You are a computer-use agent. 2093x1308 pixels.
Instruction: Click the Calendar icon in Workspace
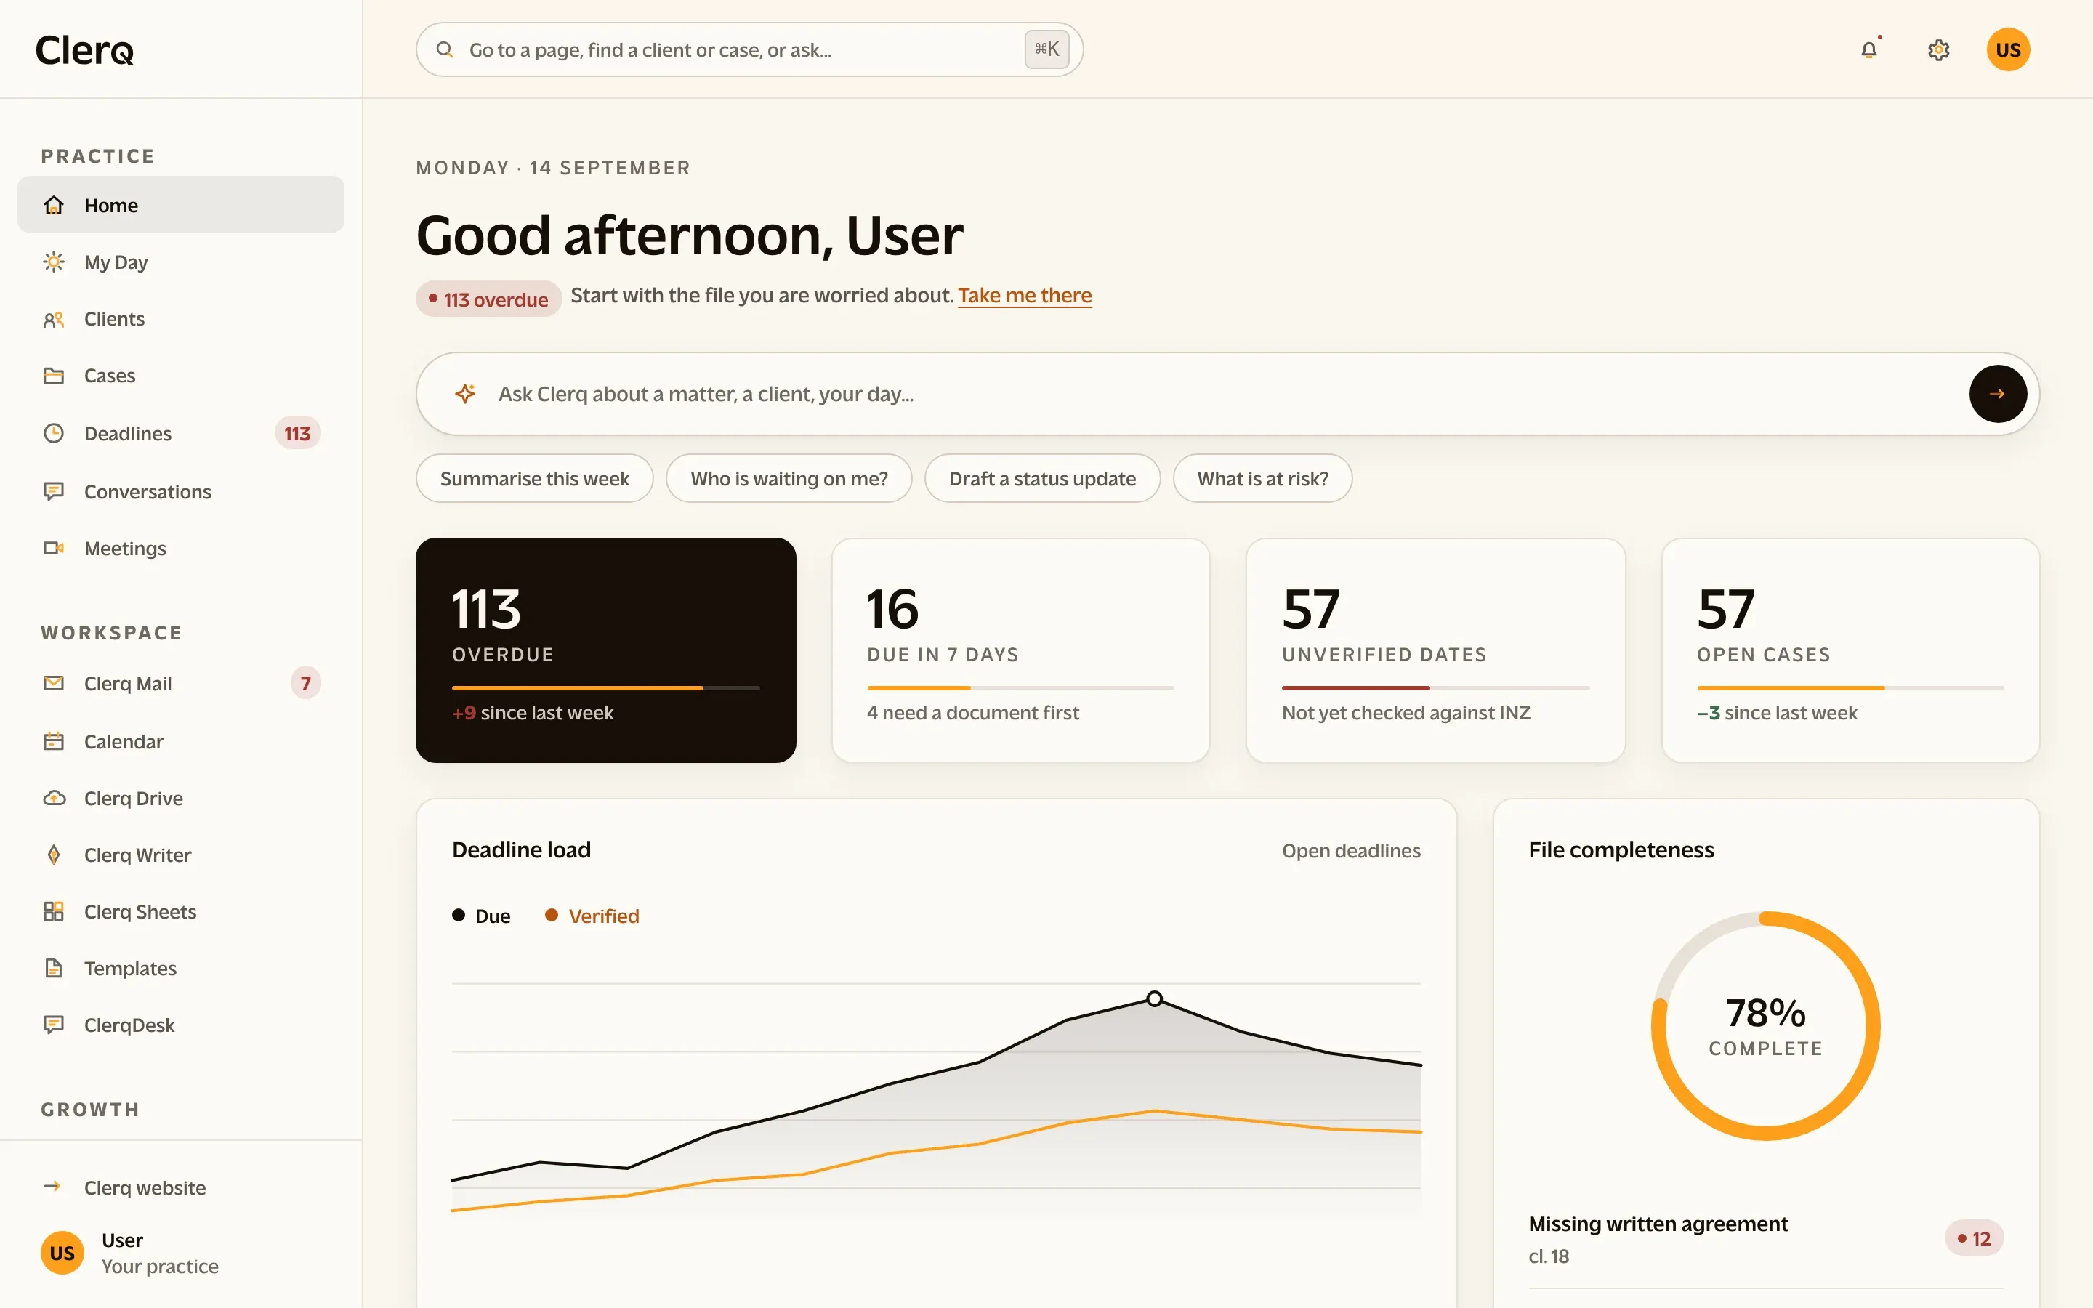(x=54, y=741)
